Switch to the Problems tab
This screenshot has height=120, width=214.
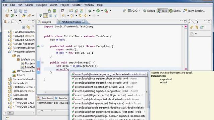click(x=45, y=98)
